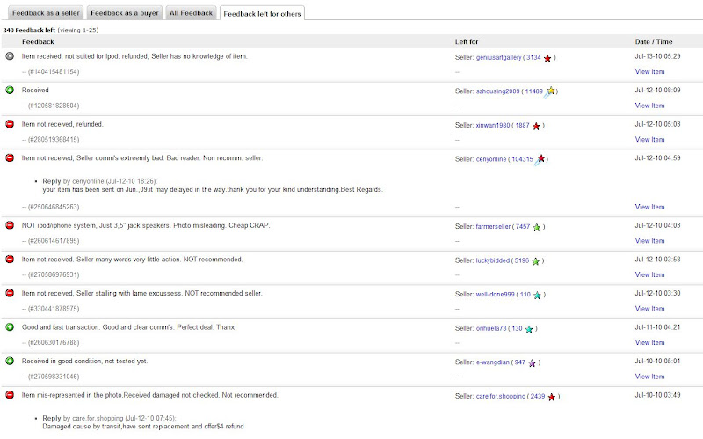Click the red negative icon for xinwan1980 feedback
This screenshot has width=703, height=439.
[x=9, y=124]
